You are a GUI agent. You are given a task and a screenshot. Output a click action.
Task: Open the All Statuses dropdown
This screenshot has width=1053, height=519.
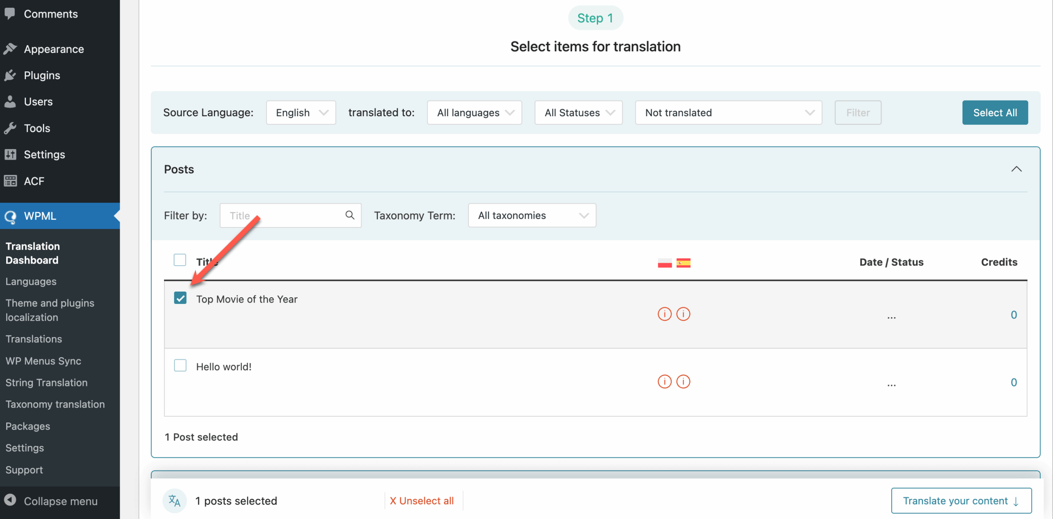coord(579,113)
